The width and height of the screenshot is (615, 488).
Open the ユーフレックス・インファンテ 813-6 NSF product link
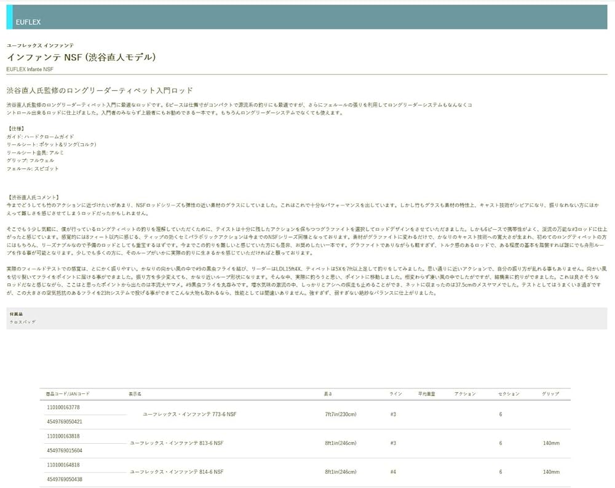click(178, 443)
